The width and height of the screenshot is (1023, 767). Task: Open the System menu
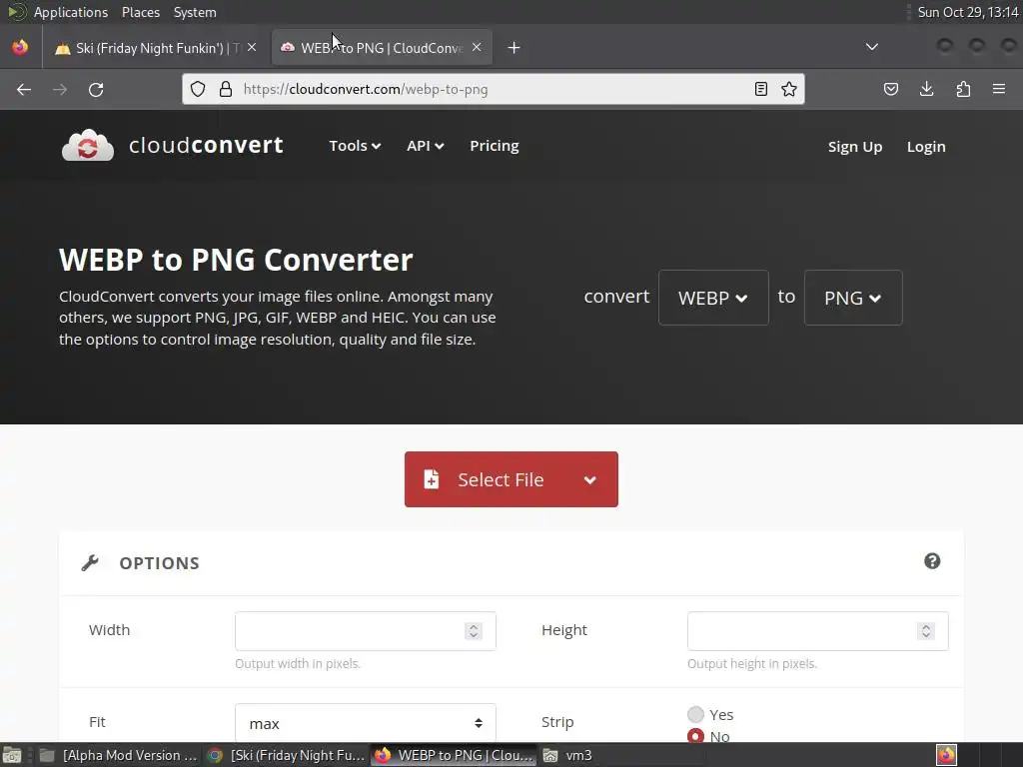pos(195,12)
